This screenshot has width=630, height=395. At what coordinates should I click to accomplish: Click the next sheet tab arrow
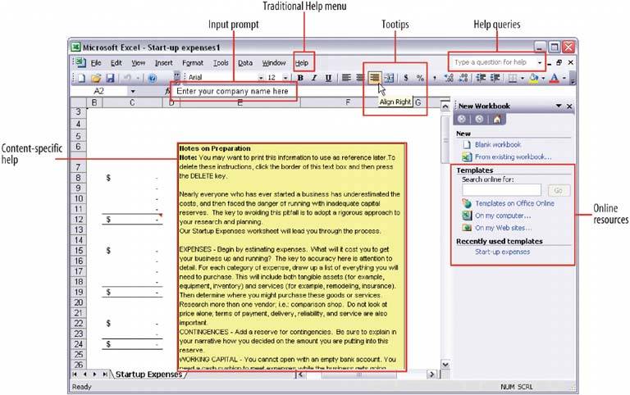coord(95,375)
